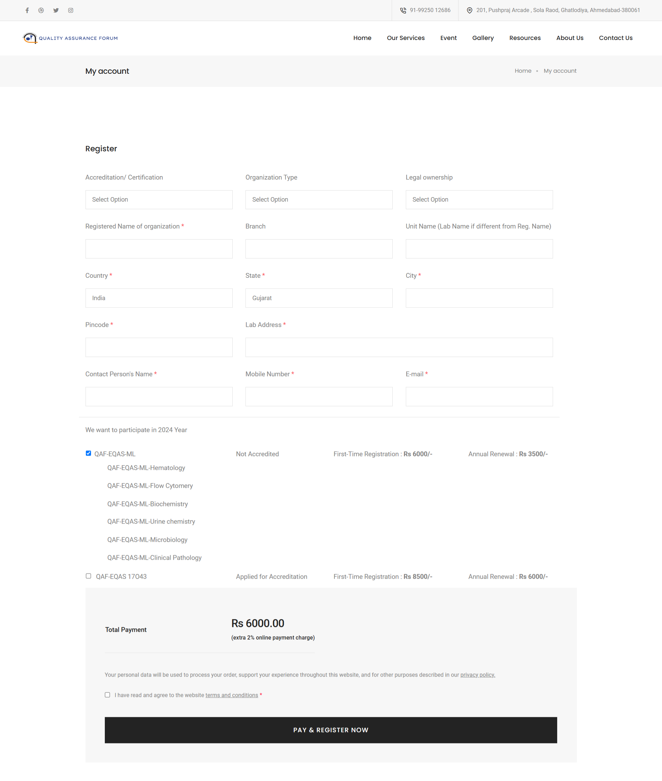Open the Organization Type dropdown
The width and height of the screenshot is (662, 781).
(319, 200)
